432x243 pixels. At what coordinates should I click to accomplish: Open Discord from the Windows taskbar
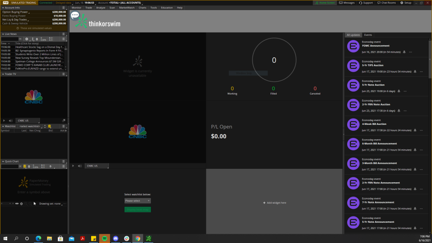[116, 239]
